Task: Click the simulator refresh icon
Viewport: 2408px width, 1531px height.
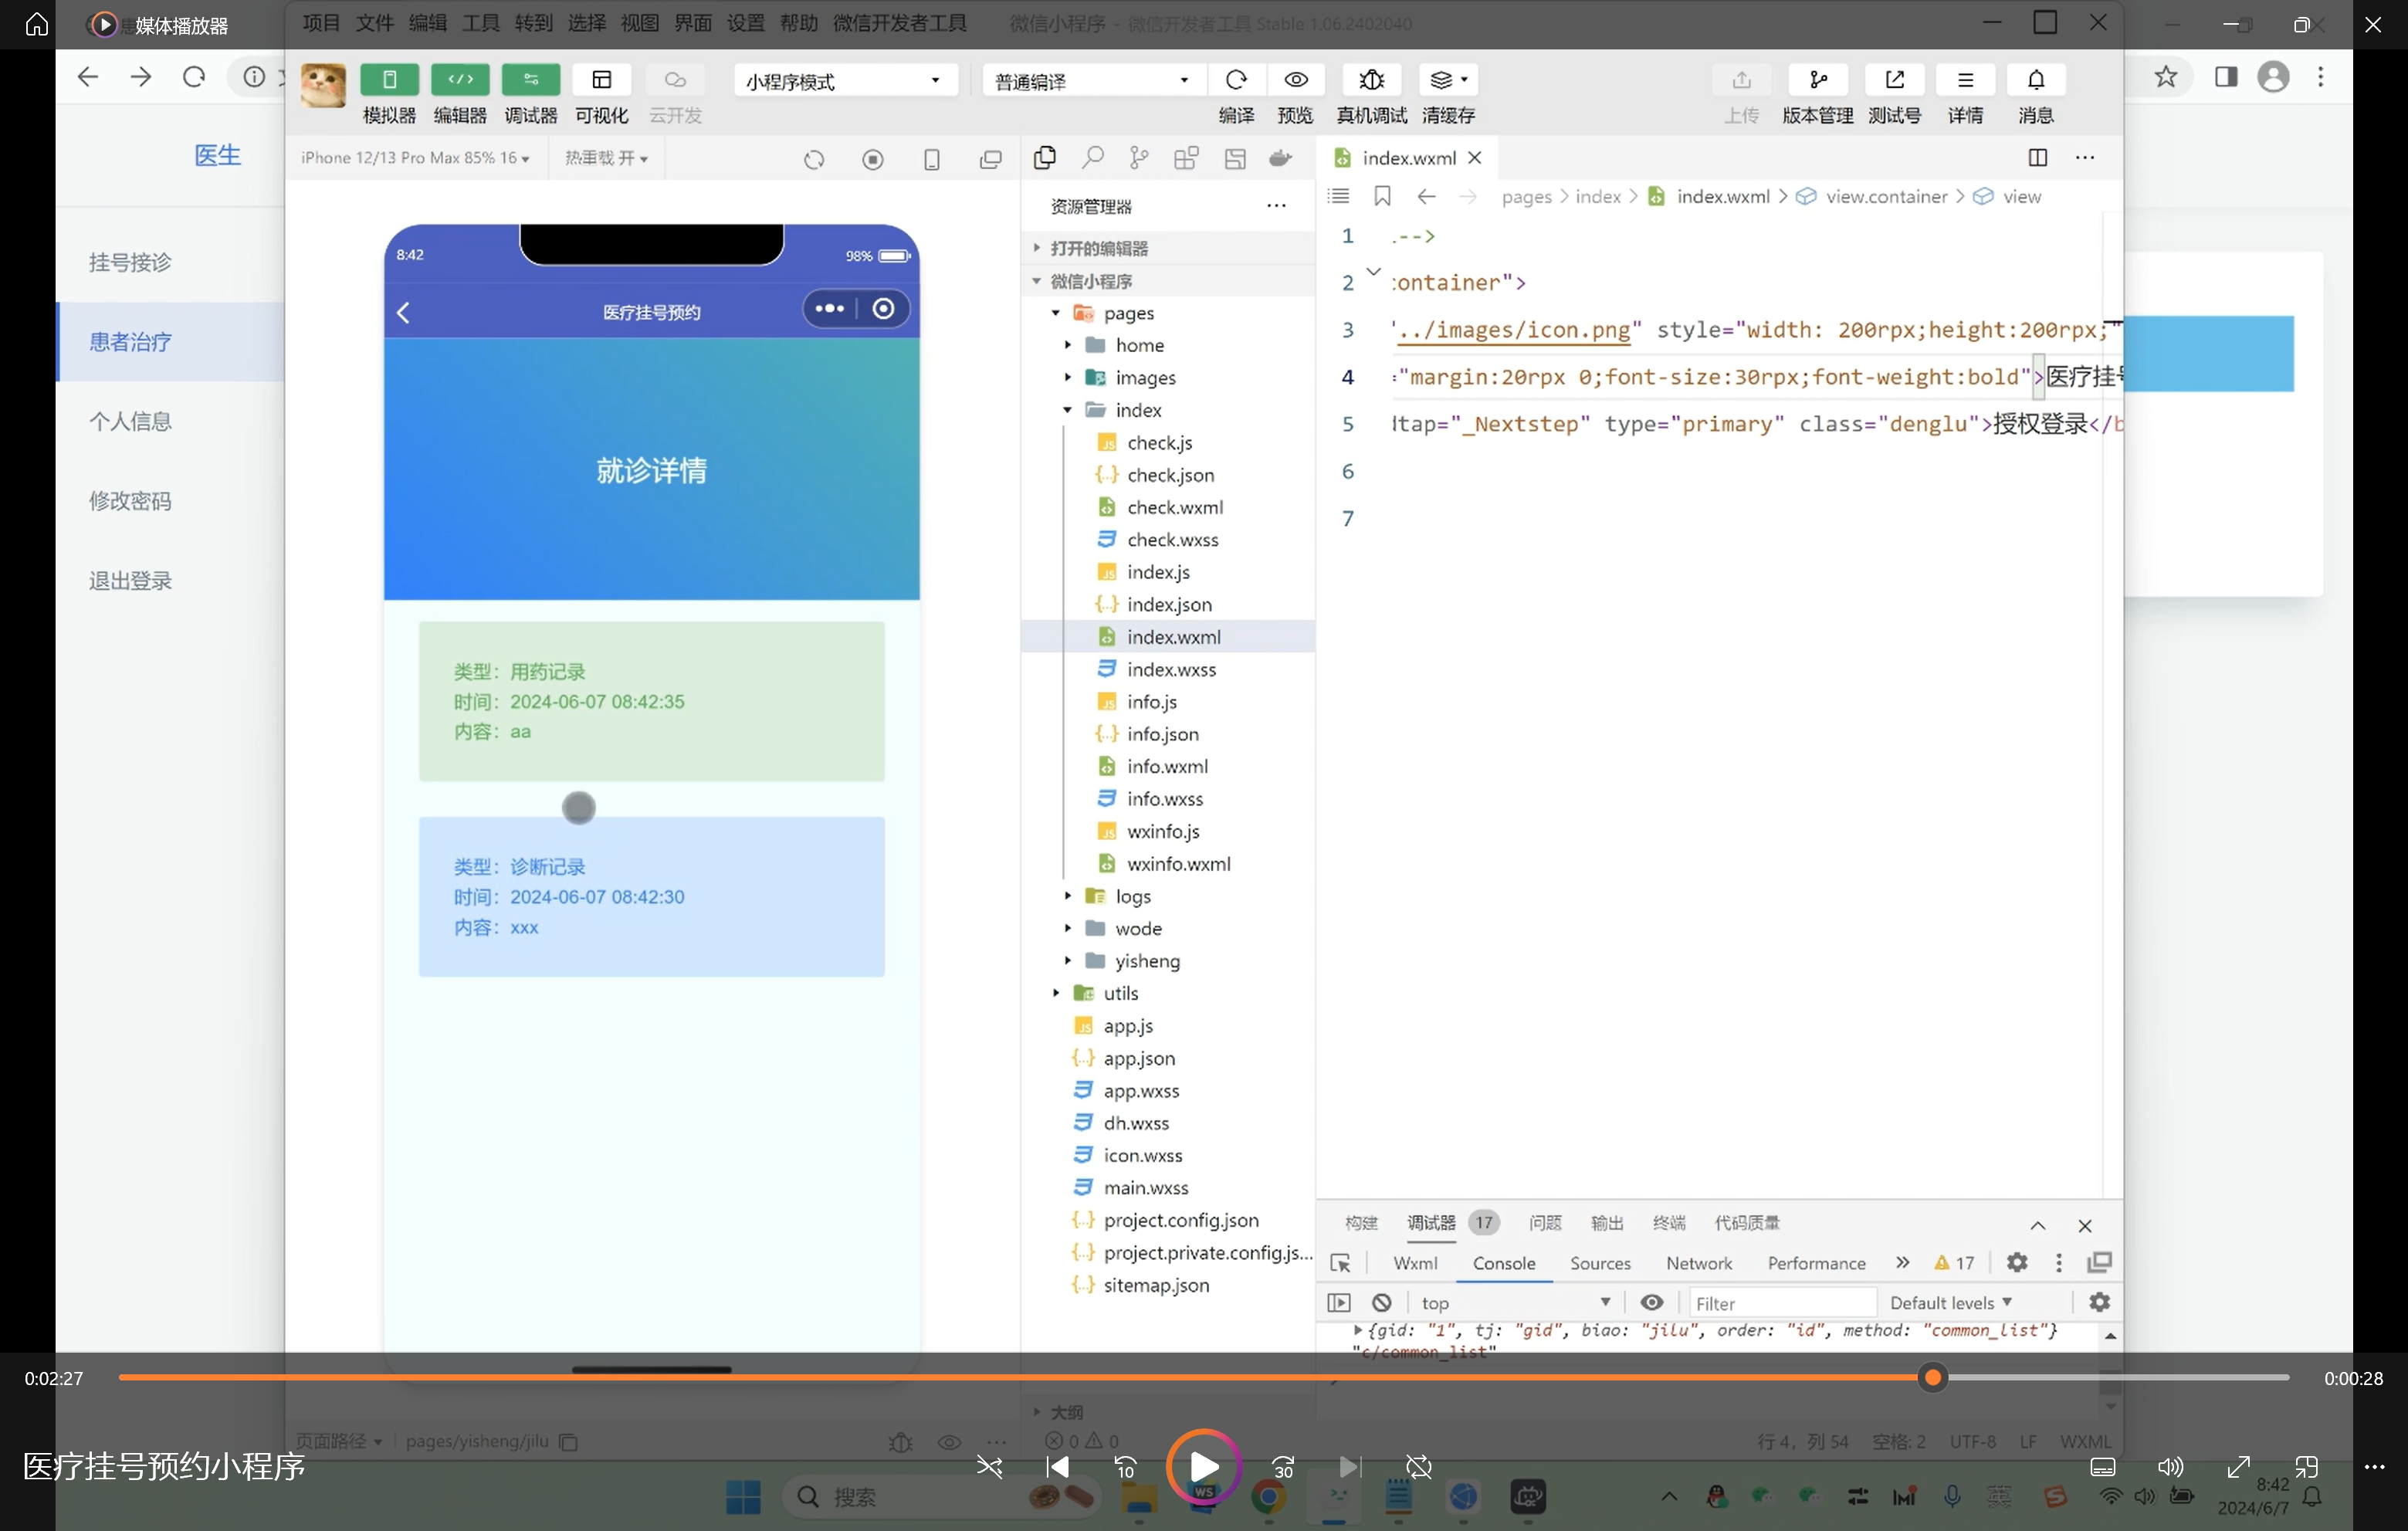Action: point(814,159)
